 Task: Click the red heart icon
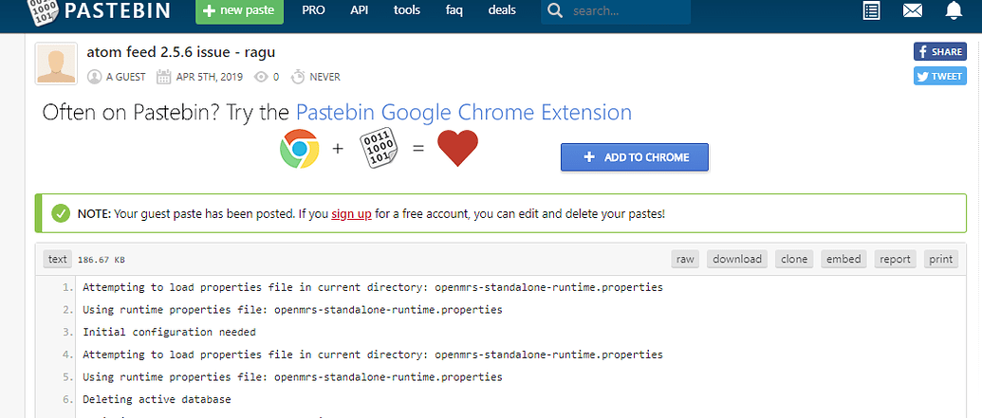pos(458,149)
